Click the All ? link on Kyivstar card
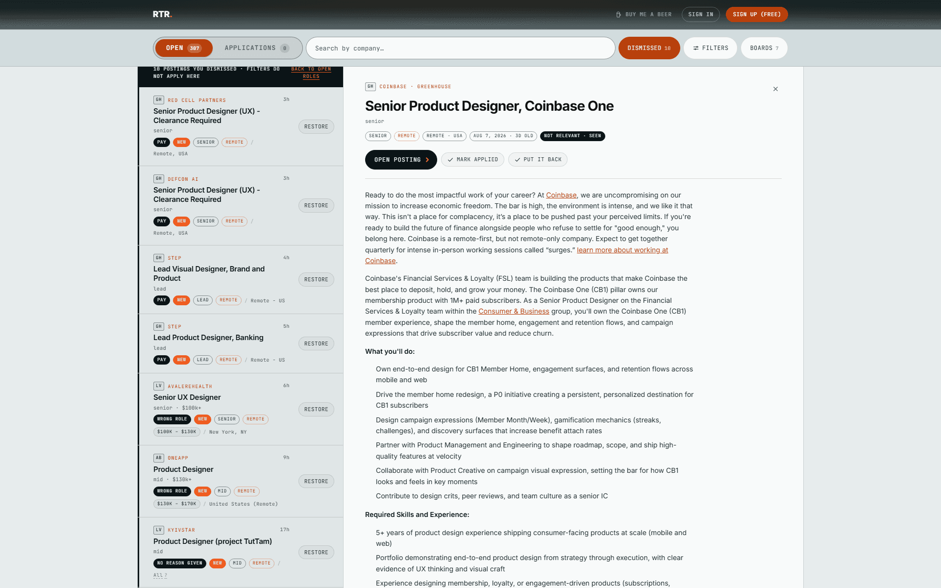The height and width of the screenshot is (588, 941). pyautogui.click(x=160, y=575)
